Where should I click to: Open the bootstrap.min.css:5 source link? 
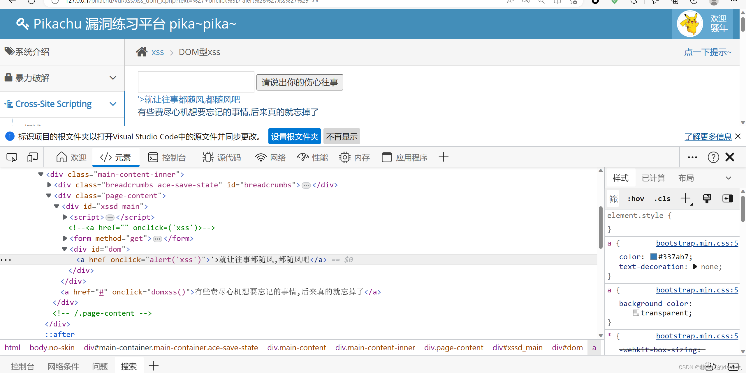coord(697,243)
